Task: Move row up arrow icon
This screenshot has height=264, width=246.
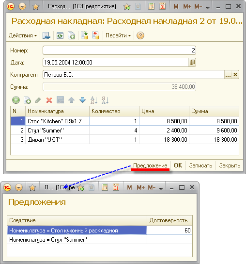Action: pyautogui.click(x=71, y=100)
